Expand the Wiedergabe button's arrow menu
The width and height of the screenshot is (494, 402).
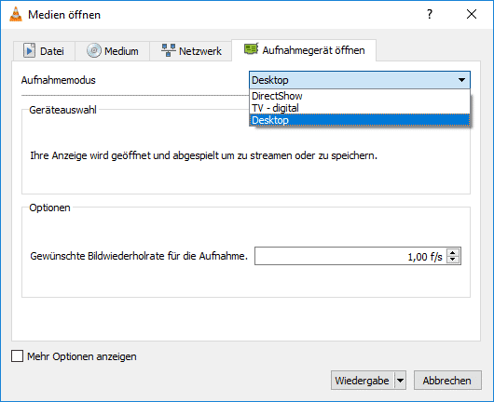(400, 381)
